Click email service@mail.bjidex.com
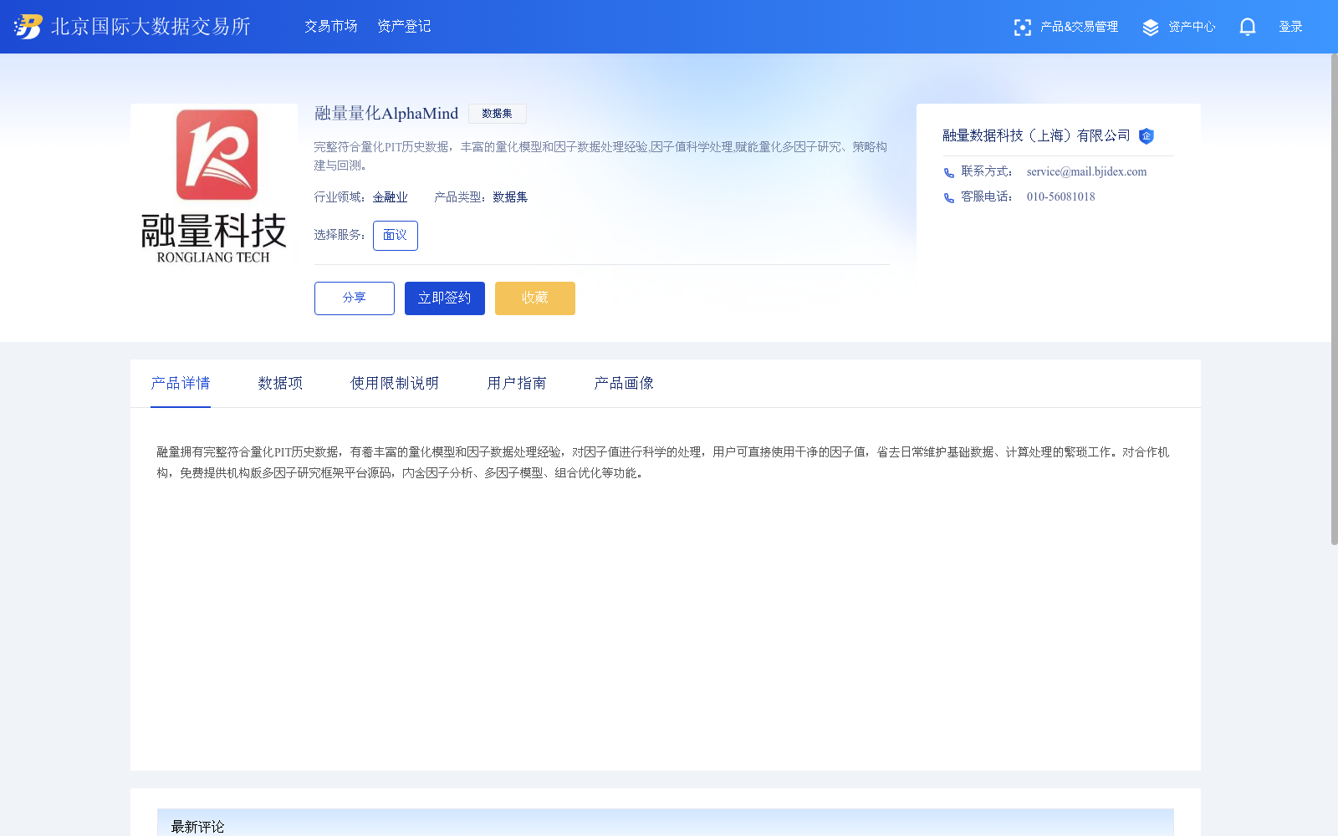The image size is (1338, 836). tap(1087, 172)
